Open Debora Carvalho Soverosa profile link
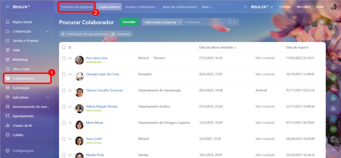 coord(104,90)
